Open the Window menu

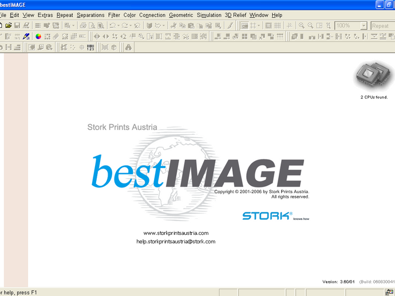[x=259, y=15]
